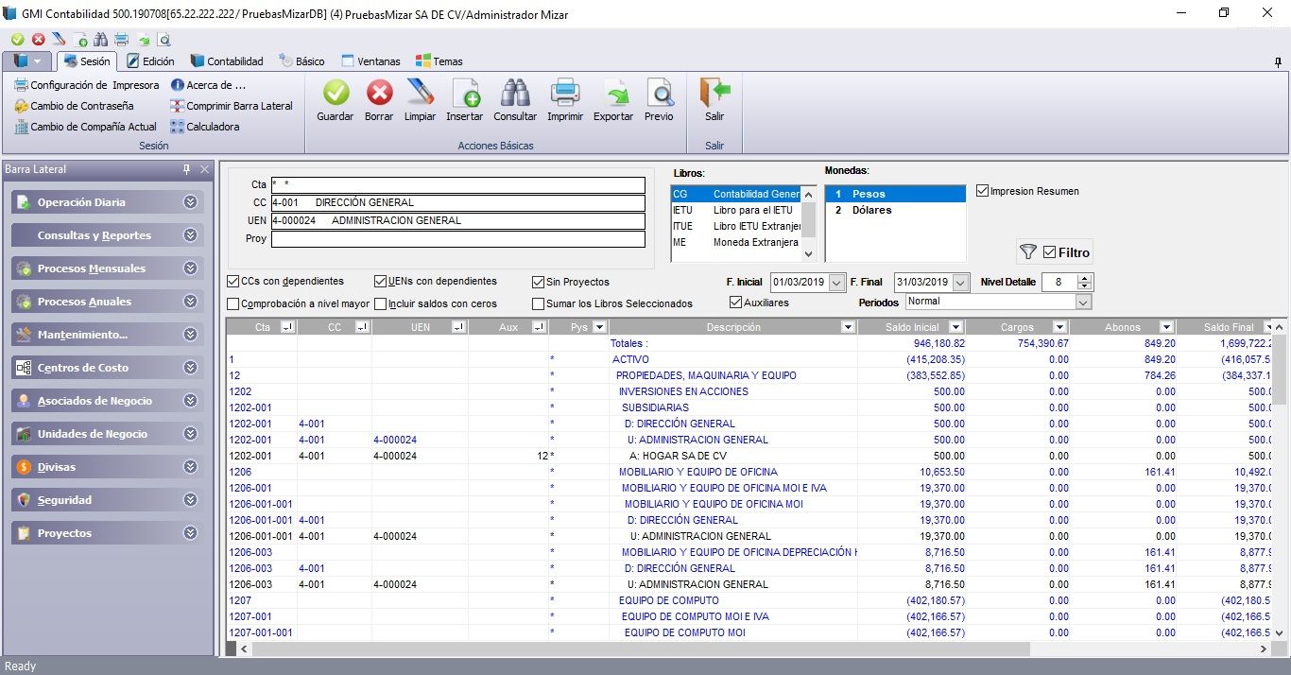Open the F. Inicial date dropdown

point(835,283)
